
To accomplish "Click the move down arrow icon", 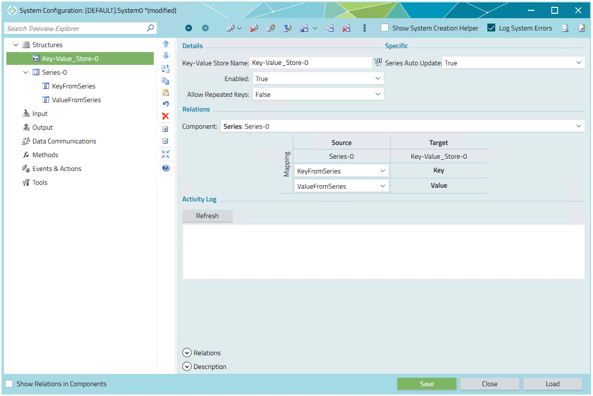I will (x=166, y=56).
